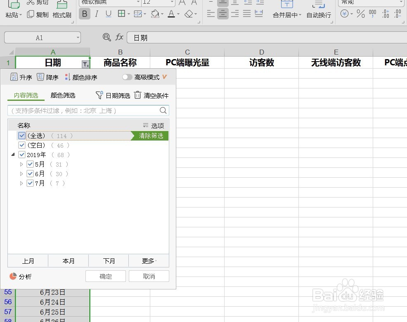Expand the 6月 tree node
407x322 pixels.
point(21,174)
